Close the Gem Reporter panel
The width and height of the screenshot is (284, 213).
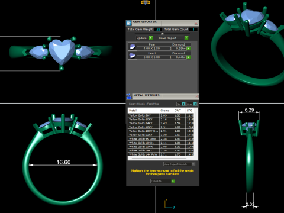tap(196, 23)
